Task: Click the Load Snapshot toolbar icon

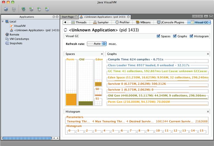Action: [x=6, y=9]
